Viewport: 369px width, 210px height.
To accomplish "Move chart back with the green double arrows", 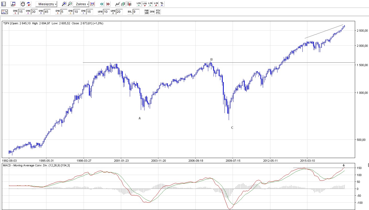I will point(102,4).
